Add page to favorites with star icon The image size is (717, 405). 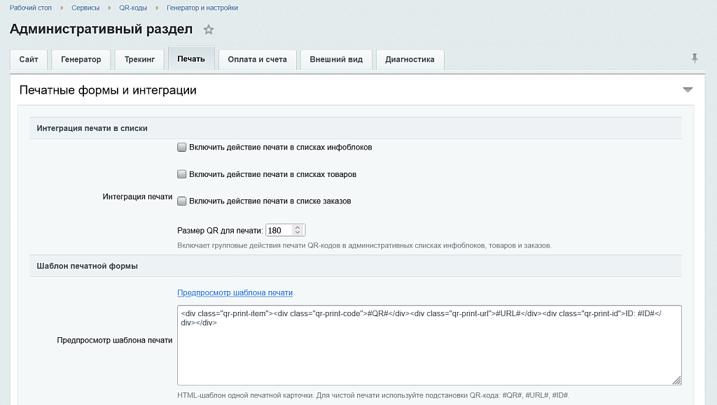209,30
